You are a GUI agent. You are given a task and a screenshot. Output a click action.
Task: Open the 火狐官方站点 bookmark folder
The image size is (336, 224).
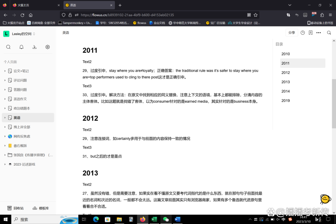coord(13,23)
